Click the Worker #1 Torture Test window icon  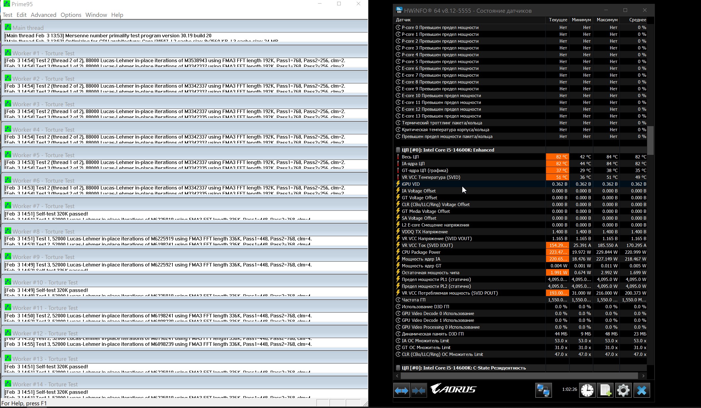(8, 53)
